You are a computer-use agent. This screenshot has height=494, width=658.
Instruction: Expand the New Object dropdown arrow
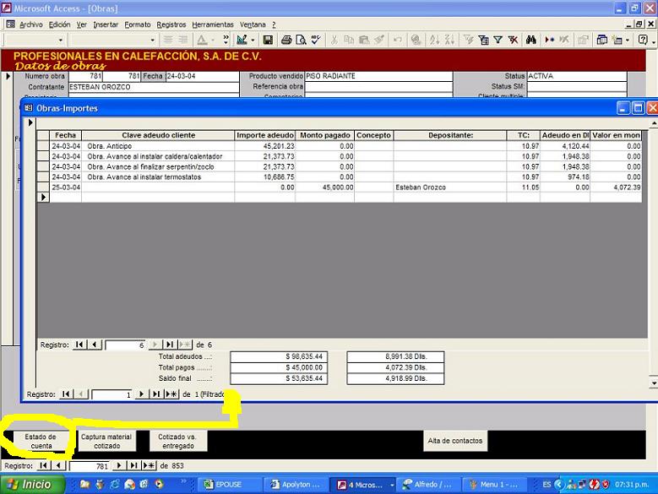pos(627,40)
